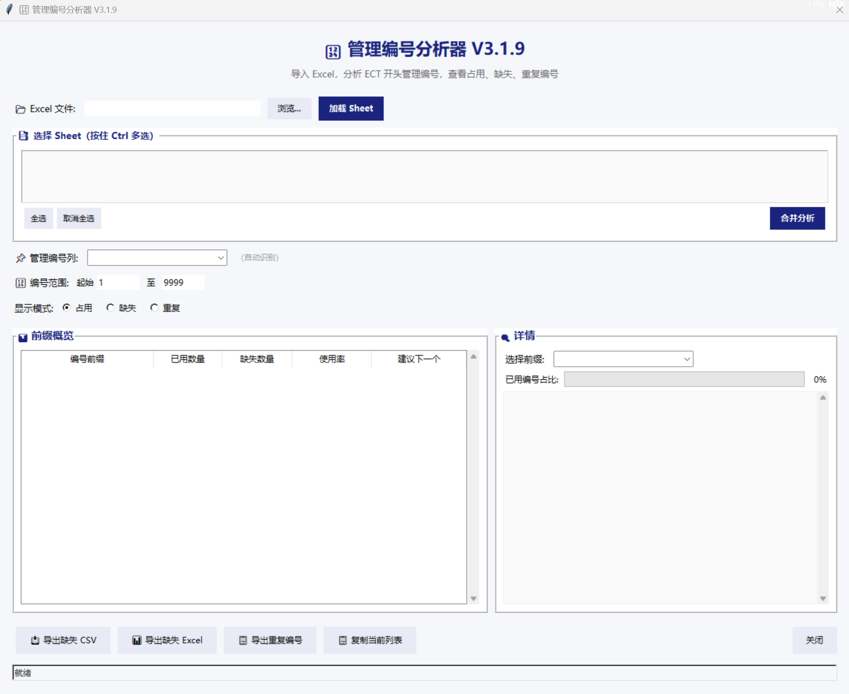The height and width of the screenshot is (694, 849).
Task: Click 复制当前列表 button
Action: click(370, 640)
